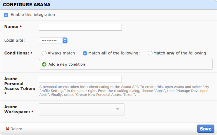Image resolution: width=217 pixels, height=135 pixels.
Task: Click the Configure Asana header title
Action: coord(27,5)
